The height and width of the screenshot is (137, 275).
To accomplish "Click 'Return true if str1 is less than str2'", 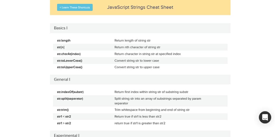I will click(138, 116).
